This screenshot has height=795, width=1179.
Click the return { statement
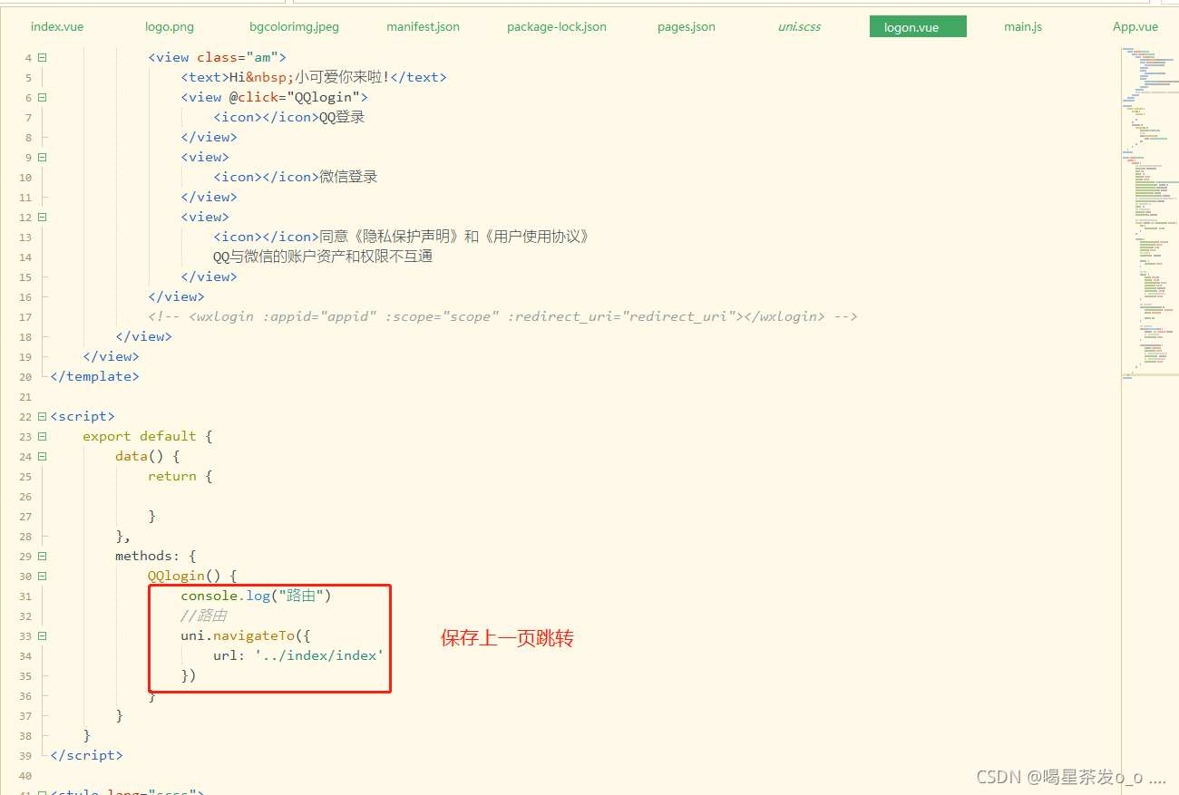[180, 476]
